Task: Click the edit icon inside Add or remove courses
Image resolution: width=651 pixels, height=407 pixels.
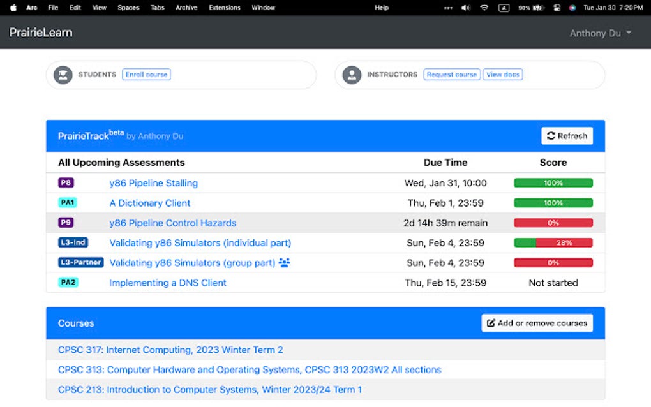Action: pyautogui.click(x=491, y=323)
